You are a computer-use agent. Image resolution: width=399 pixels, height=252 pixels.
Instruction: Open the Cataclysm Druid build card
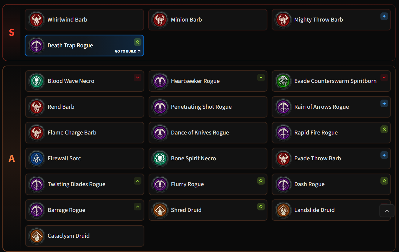(x=85, y=236)
